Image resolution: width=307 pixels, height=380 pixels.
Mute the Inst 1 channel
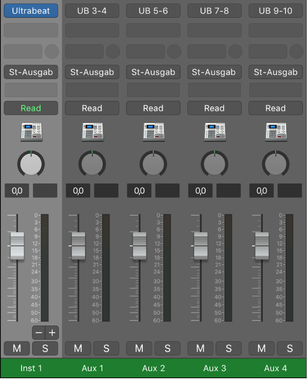pos(17,348)
